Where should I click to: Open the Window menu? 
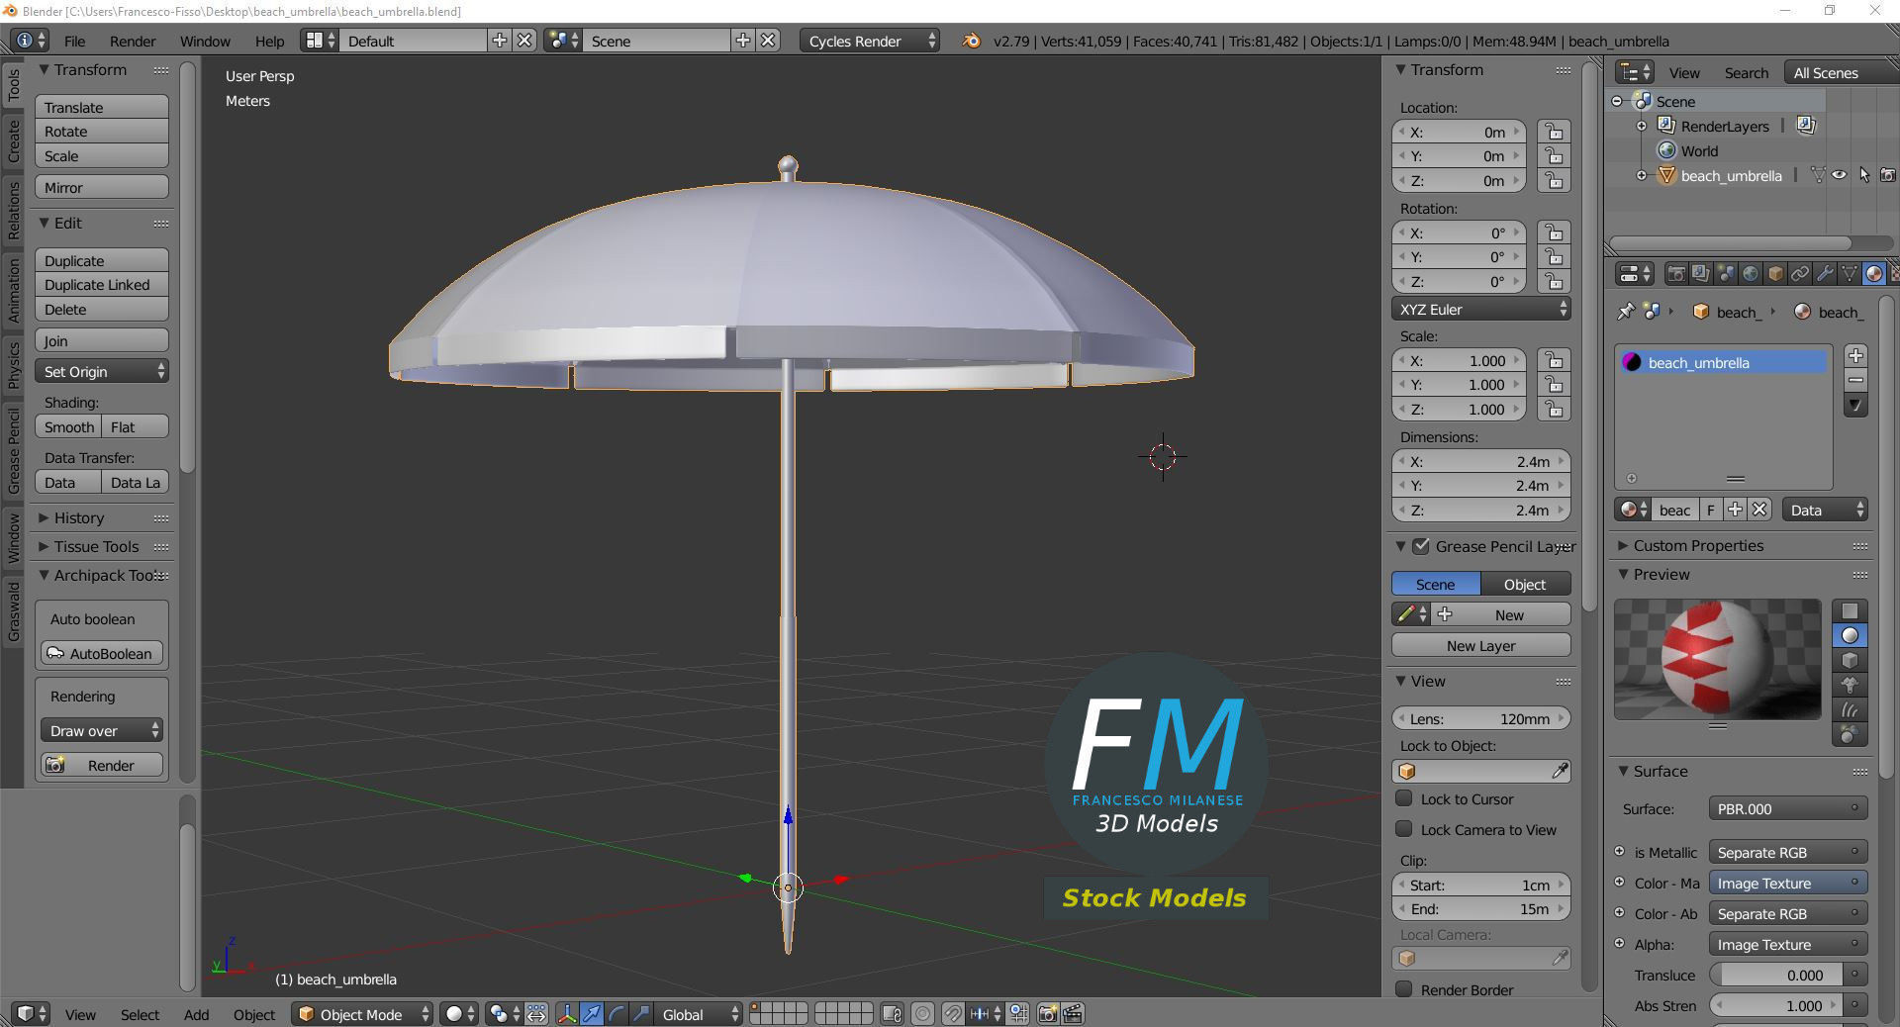205,41
